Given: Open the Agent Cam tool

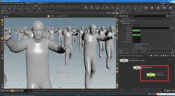Looking at the screenshot, I should pos(141,8).
